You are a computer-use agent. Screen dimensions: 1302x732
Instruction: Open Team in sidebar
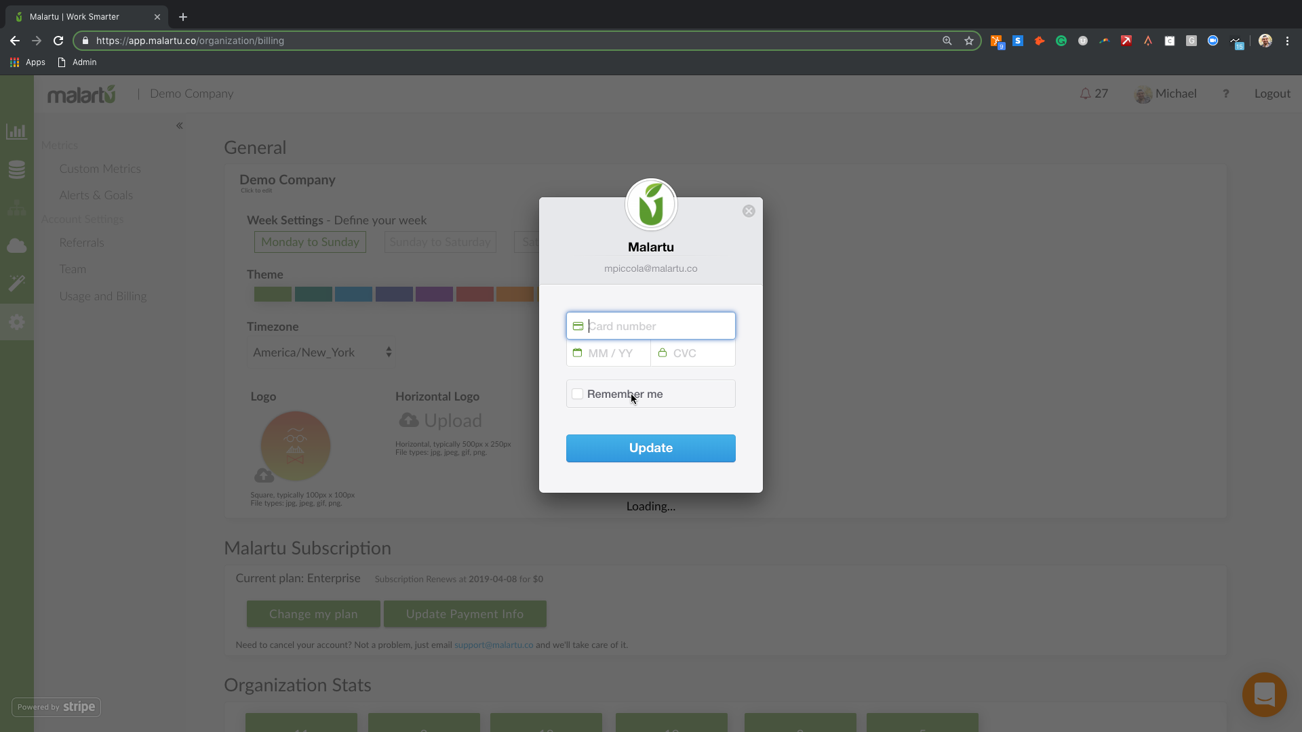click(x=73, y=269)
